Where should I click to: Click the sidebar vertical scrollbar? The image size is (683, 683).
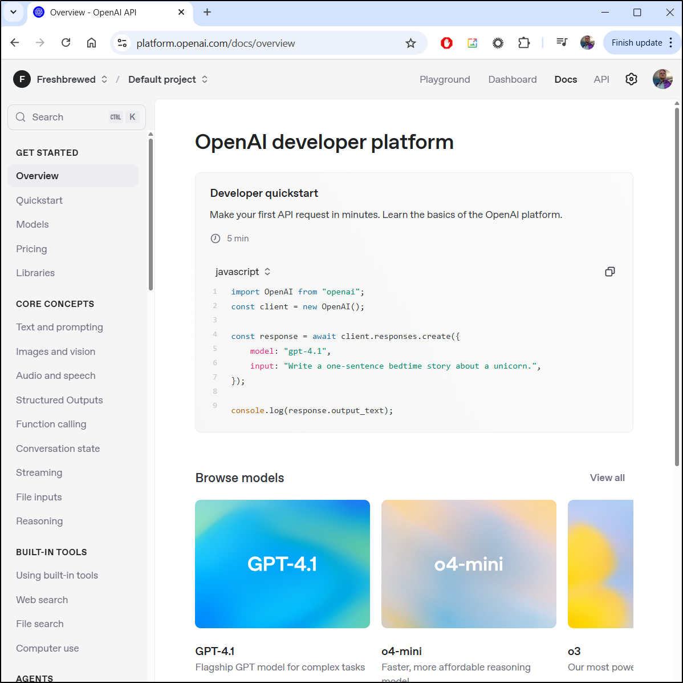pos(151,215)
